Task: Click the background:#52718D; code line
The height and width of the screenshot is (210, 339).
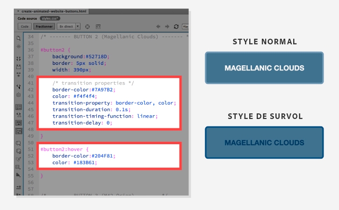Action: coord(81,56)
